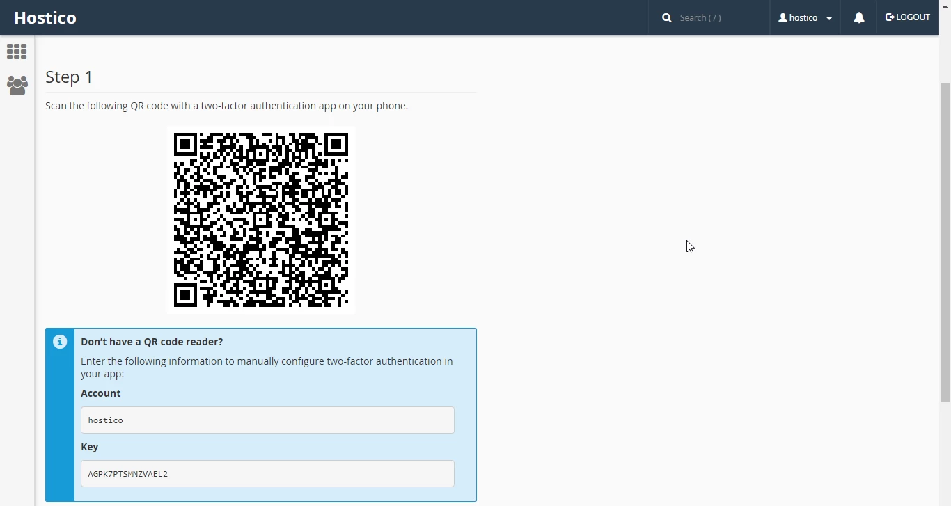Click the Step 1 heading link area

[x=68, y=77]
